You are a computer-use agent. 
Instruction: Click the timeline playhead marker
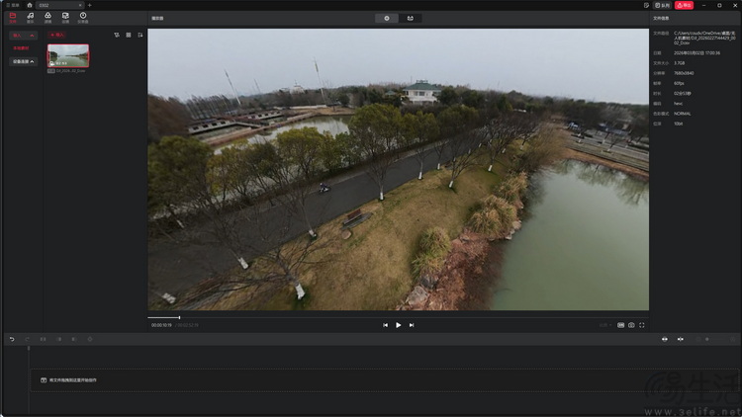[x=29, y=349]
